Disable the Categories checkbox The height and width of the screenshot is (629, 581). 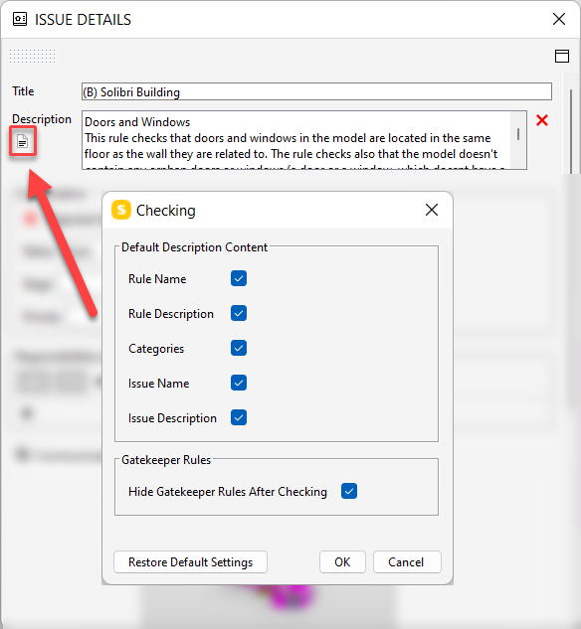coord(239,348)
